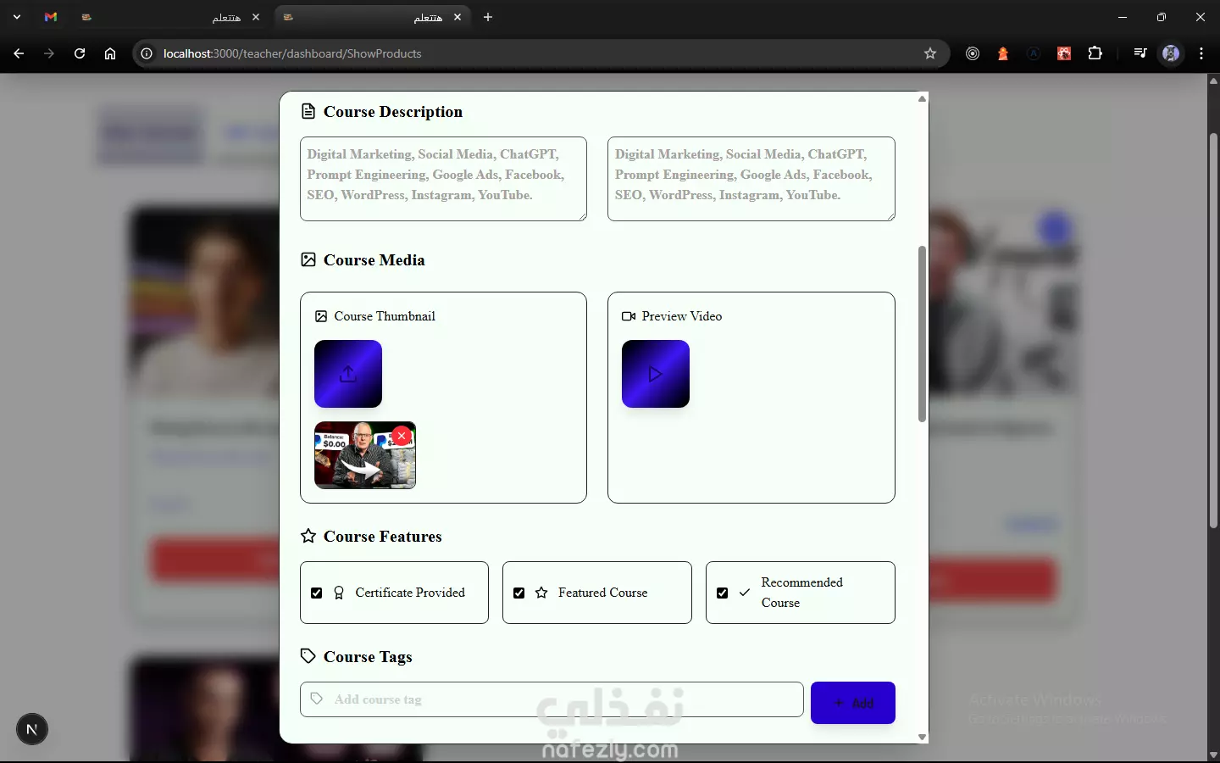The height and width of the screenshot is (763, 1220).
Task: Open the media control icon
Action: point(1140,53)
